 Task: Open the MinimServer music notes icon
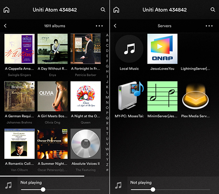point(162,96)
